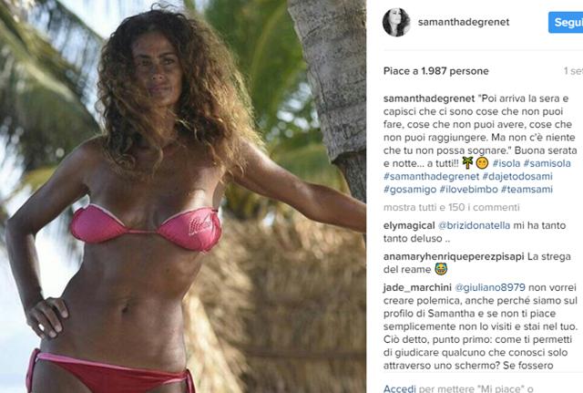The width and height of the screenshot is (583, 393).
Task: Open the #ilovebimbo hashtag
Action: click(468, 190)
